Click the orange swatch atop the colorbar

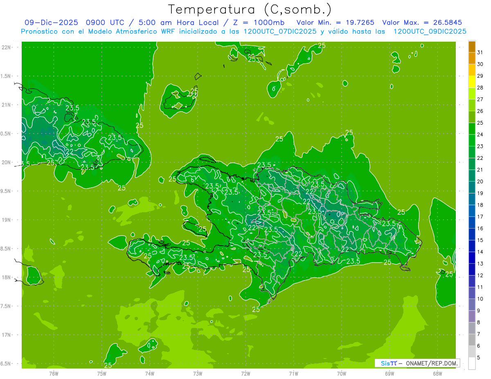(472, 47)
